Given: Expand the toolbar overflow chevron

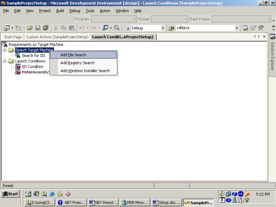Looking at the screenshot, I should tap(273, 28).
